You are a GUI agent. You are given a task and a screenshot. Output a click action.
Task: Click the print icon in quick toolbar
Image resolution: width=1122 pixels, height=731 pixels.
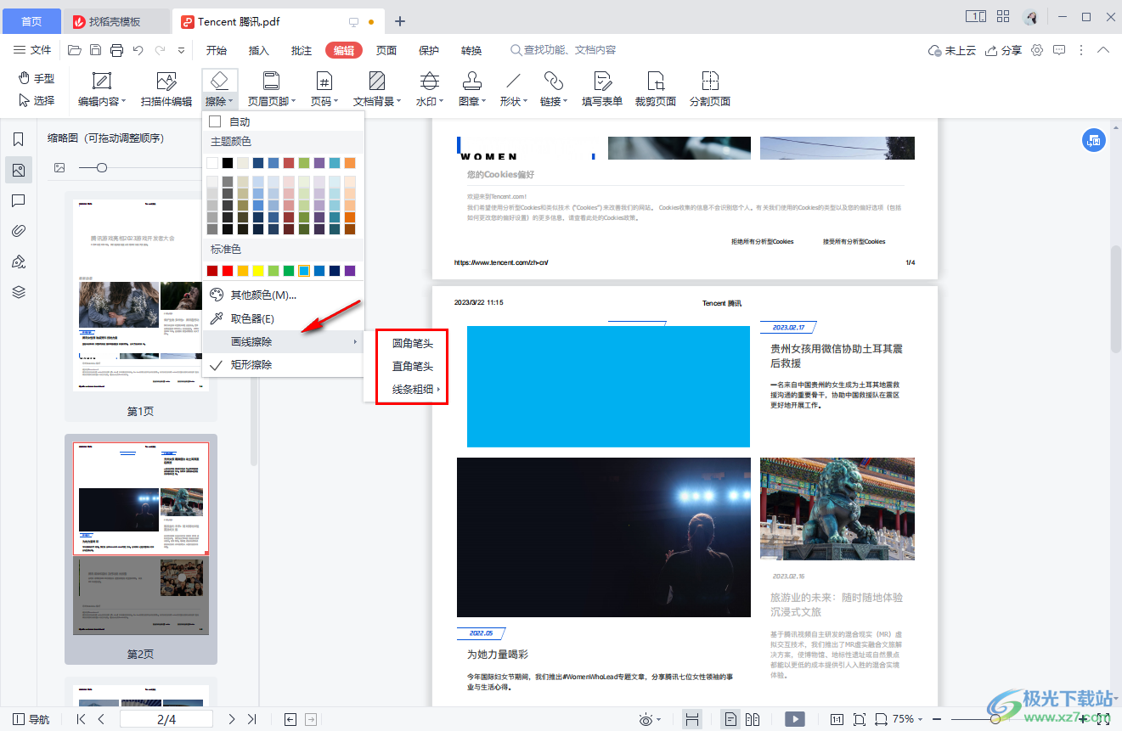click(x=117, y=50)
